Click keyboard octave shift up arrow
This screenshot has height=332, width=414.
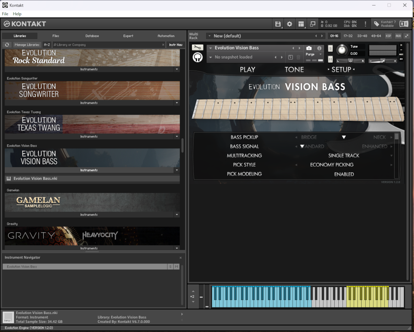click(x=193, y=291)
